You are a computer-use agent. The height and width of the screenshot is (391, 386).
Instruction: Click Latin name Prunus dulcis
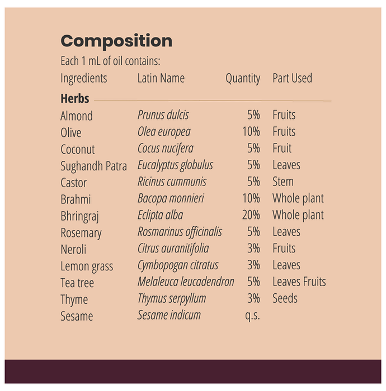(x=163, y=115)
